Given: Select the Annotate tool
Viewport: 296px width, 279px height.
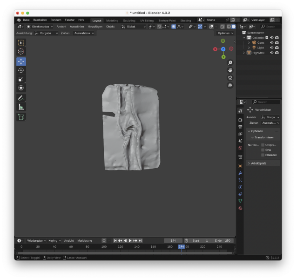Looking at the screenshot, I should point(21,98).
